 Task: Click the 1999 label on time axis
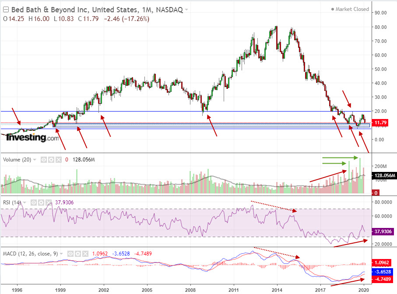(x=60, y=290)
